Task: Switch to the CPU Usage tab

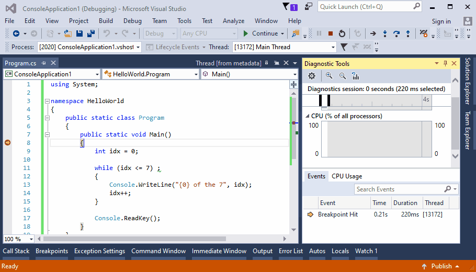Action: (347, 176)
